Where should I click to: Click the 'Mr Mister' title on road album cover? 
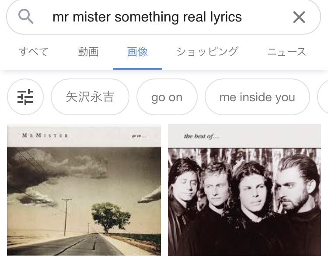coord(45,135)
